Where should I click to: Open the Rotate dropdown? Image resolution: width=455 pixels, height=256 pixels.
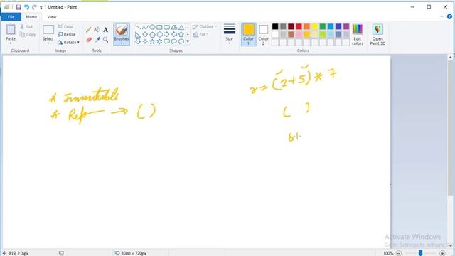pyautogui.click(x=68, y=43)
